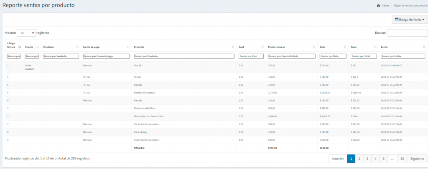Sort by Forma de pago column icon
The width and height of the screenshot is (428, 169).
click(x=128, y=47)
